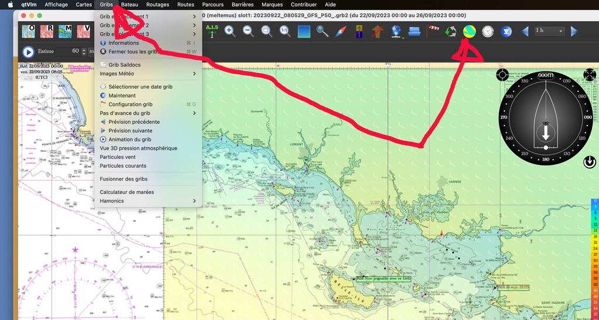This screenshot has width=599, height=320.
Task: Click the blue square selection area icon
Action: coord(304,32)
